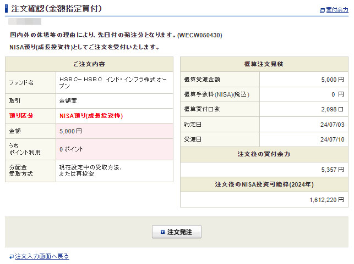Click the 分配金受取方式 value text
The image size is (354, 264).
[90, 170]
